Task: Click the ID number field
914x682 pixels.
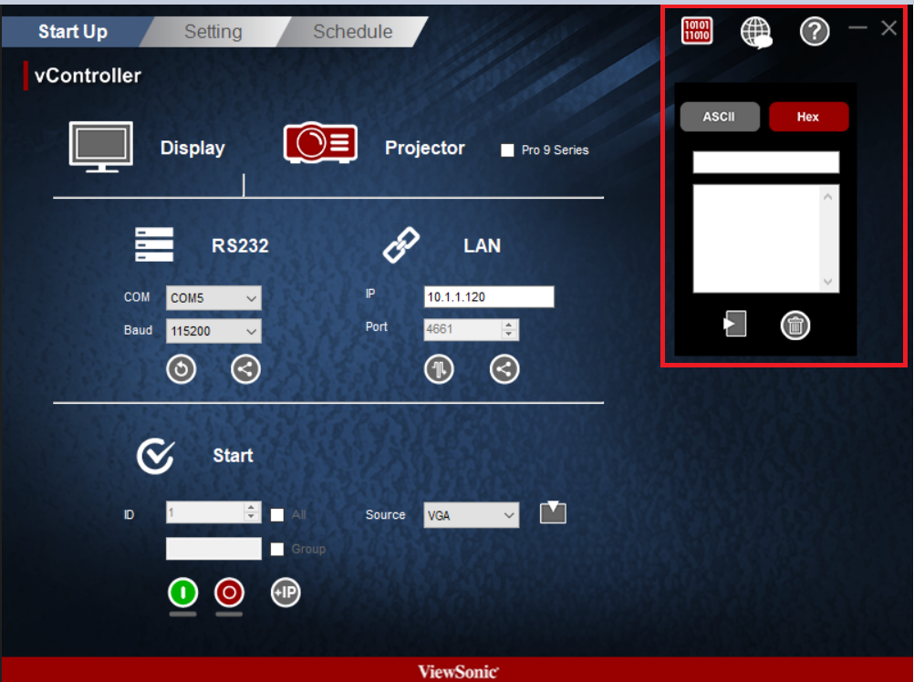Action: pos(204,511)
